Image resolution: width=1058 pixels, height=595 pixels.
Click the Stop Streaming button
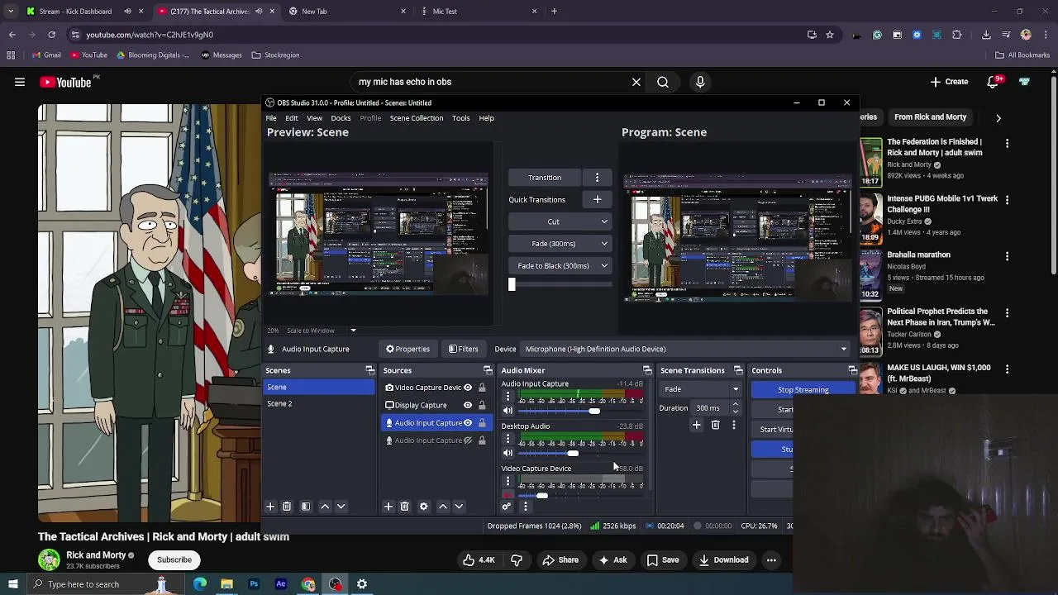point(803,390)
